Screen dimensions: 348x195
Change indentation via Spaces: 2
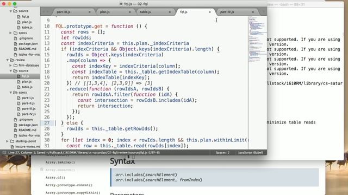coord(222,153)
